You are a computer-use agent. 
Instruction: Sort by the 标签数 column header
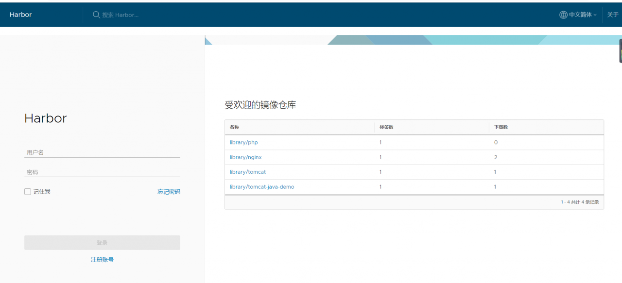coord(386,127)
